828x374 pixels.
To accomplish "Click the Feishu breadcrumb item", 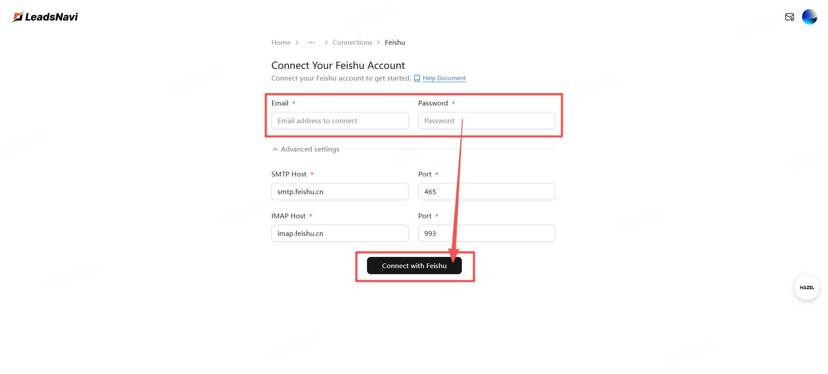I will pyautogui.click(x=395, y=43).
